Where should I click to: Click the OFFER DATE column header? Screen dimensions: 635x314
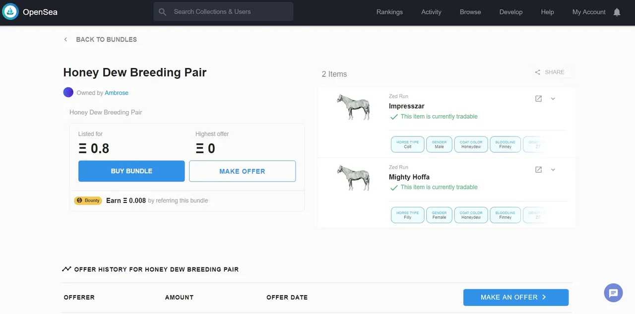pos(287,297)
